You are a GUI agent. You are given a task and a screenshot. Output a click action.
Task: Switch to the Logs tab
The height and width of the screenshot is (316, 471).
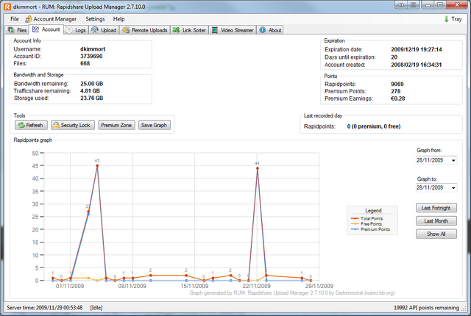coord(77,30)
